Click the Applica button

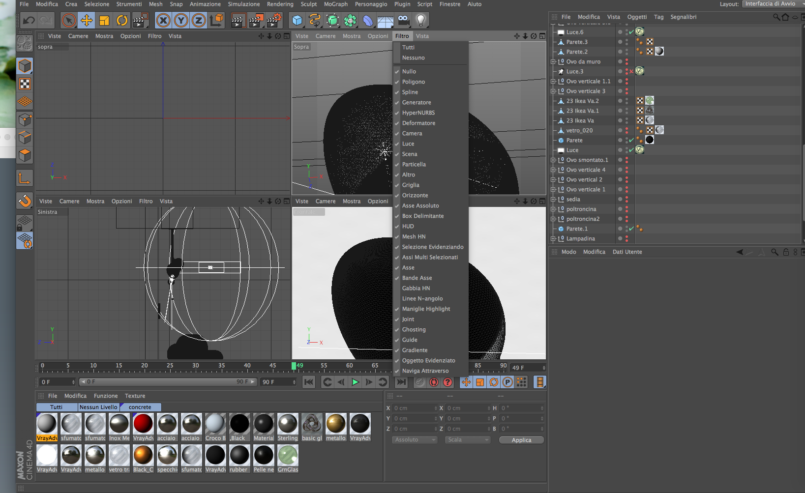point(521,440)
